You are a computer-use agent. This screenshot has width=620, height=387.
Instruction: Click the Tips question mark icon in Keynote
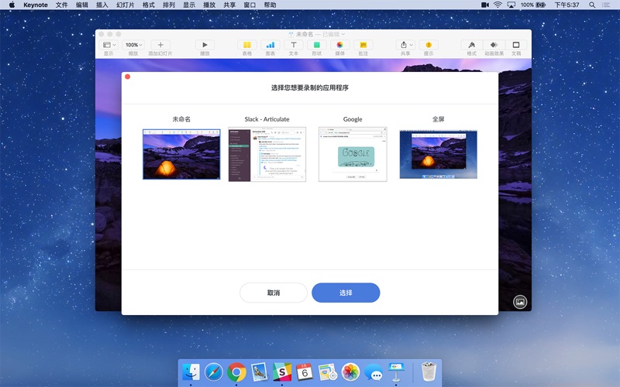tap(429, 45)
